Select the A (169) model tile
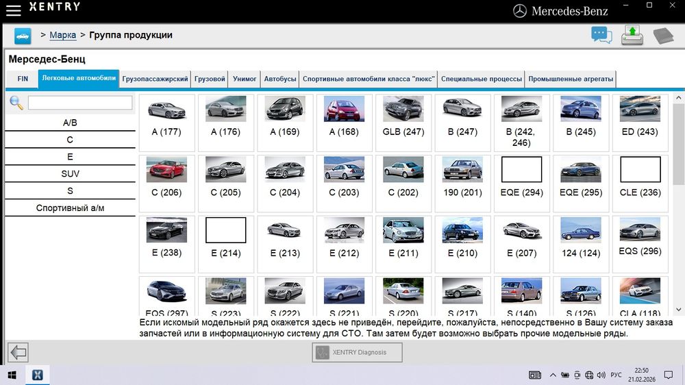Image resolution: width=685 pixels, height=385 pixels. coord(285,123)
